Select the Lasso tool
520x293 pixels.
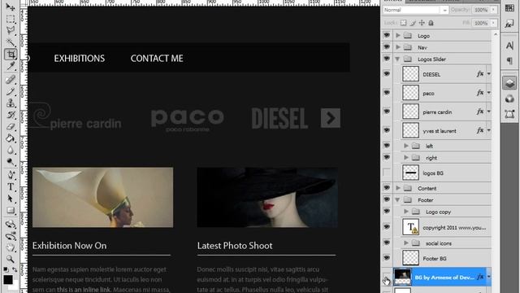[x=11, y=30]
